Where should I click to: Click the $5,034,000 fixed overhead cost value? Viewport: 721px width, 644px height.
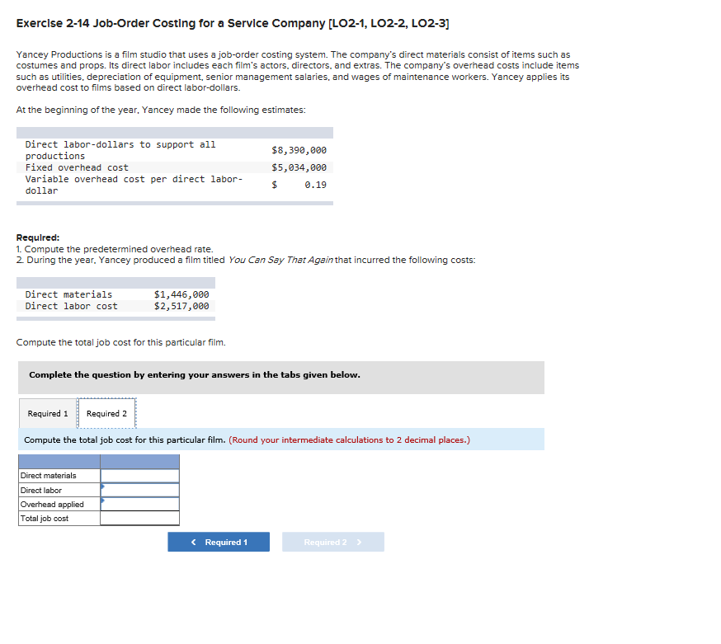[x=299, y=167]
